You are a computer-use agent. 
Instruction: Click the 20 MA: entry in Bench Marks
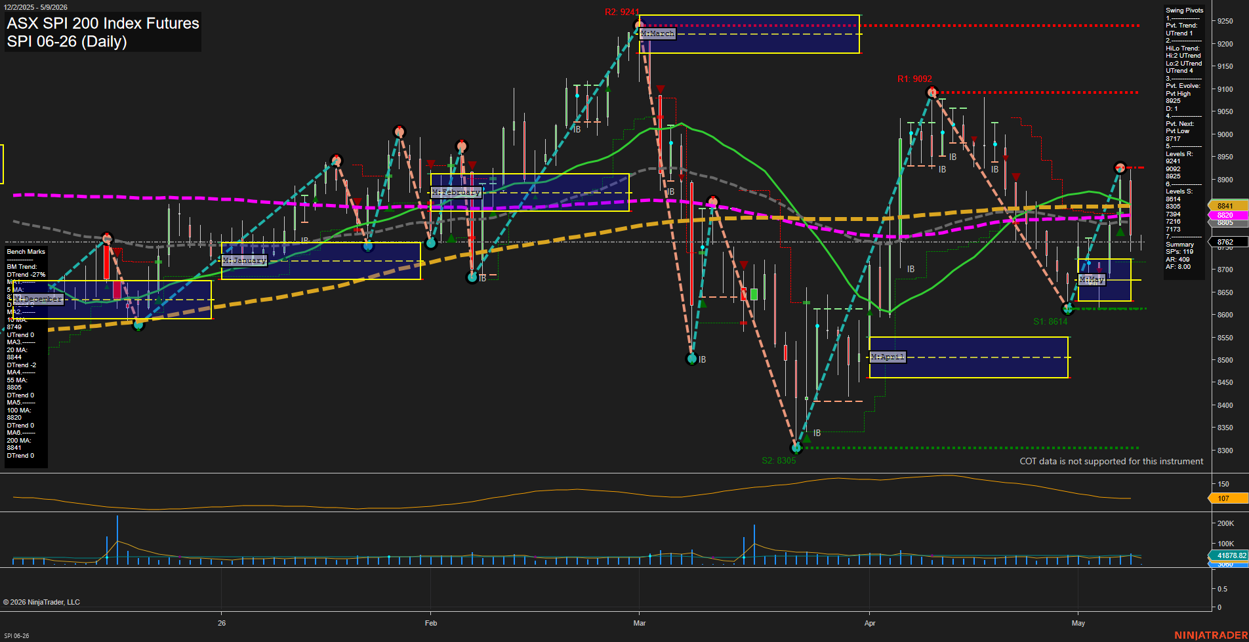[x=17, y=350]
